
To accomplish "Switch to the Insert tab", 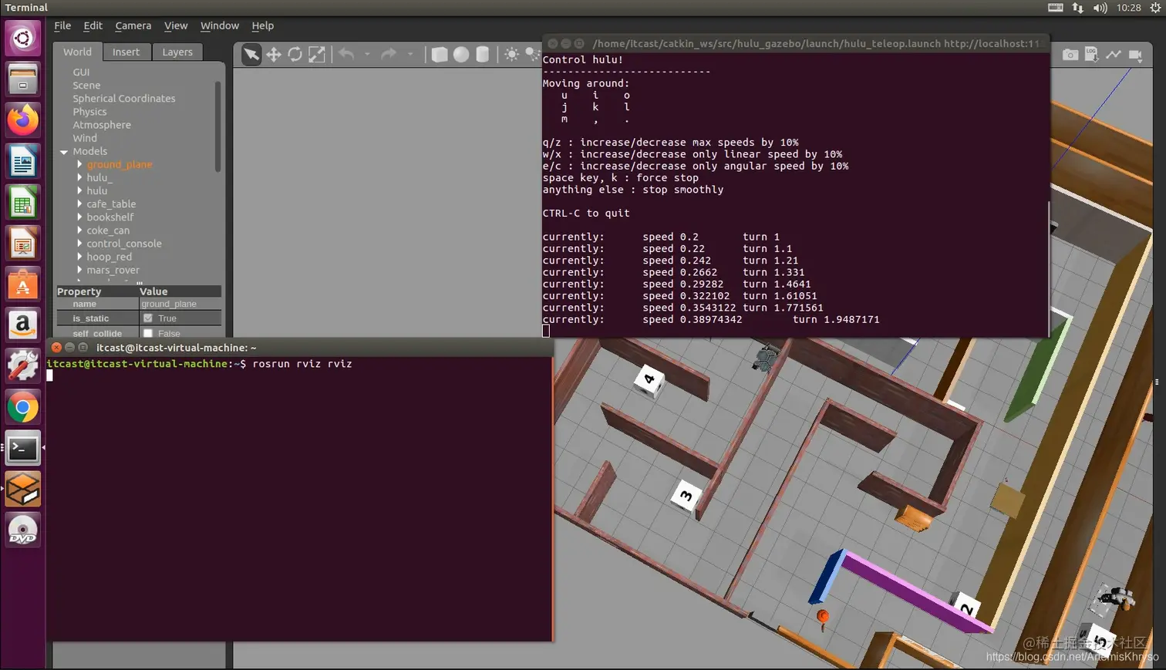I will (x=126, y=52).
